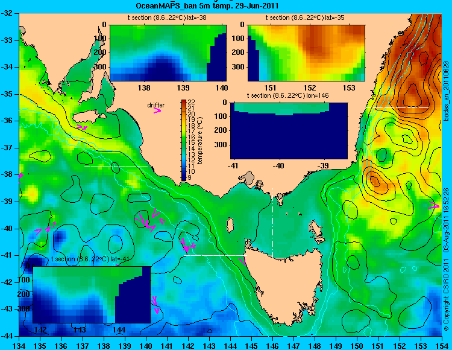This screenshot has width=452, height=350.
Task: Click Kangaroo Island on the map
Action: 88,118
